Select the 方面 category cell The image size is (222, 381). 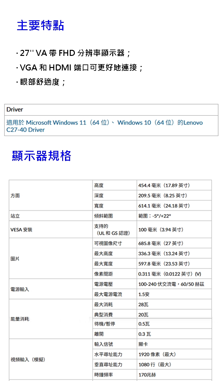pos(15,196)
